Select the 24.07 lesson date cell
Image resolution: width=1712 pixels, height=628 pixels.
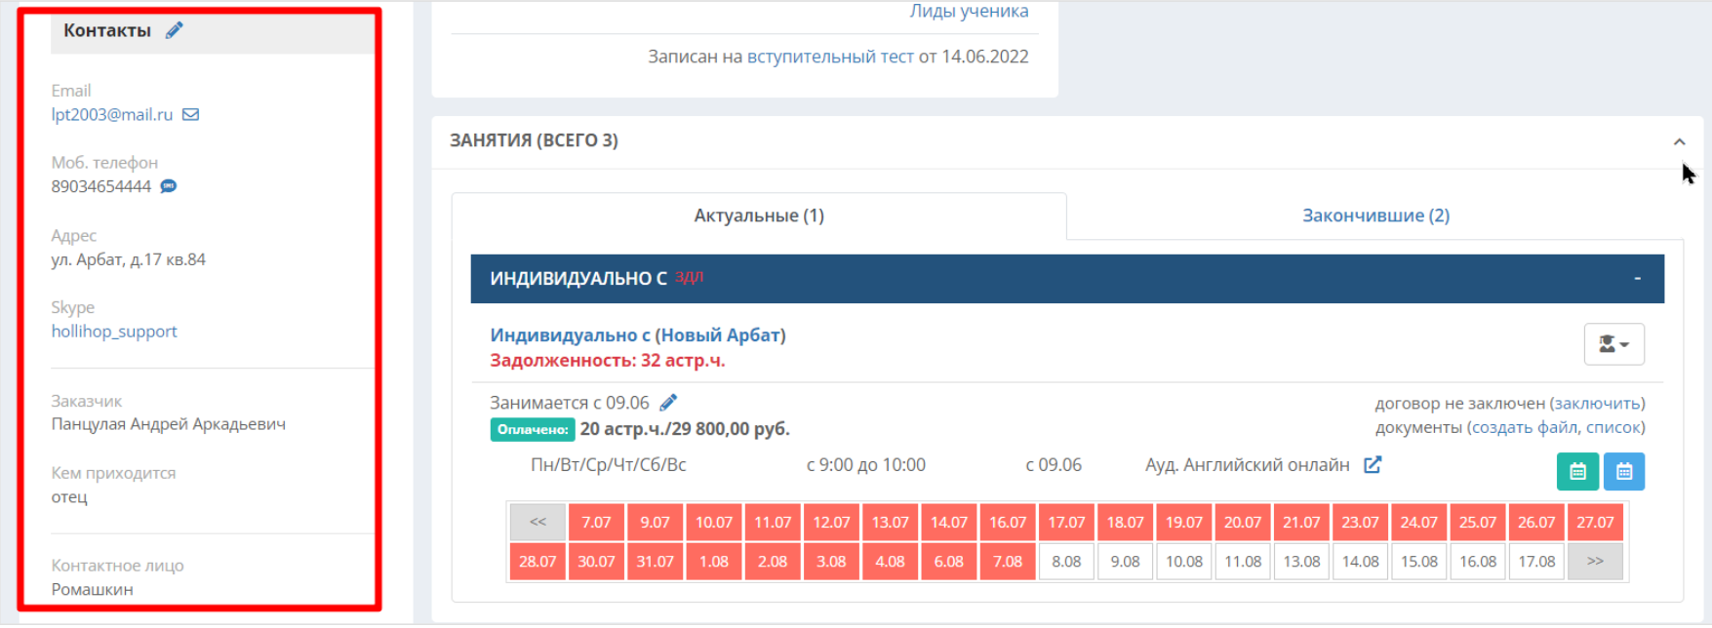[1418, 522]
